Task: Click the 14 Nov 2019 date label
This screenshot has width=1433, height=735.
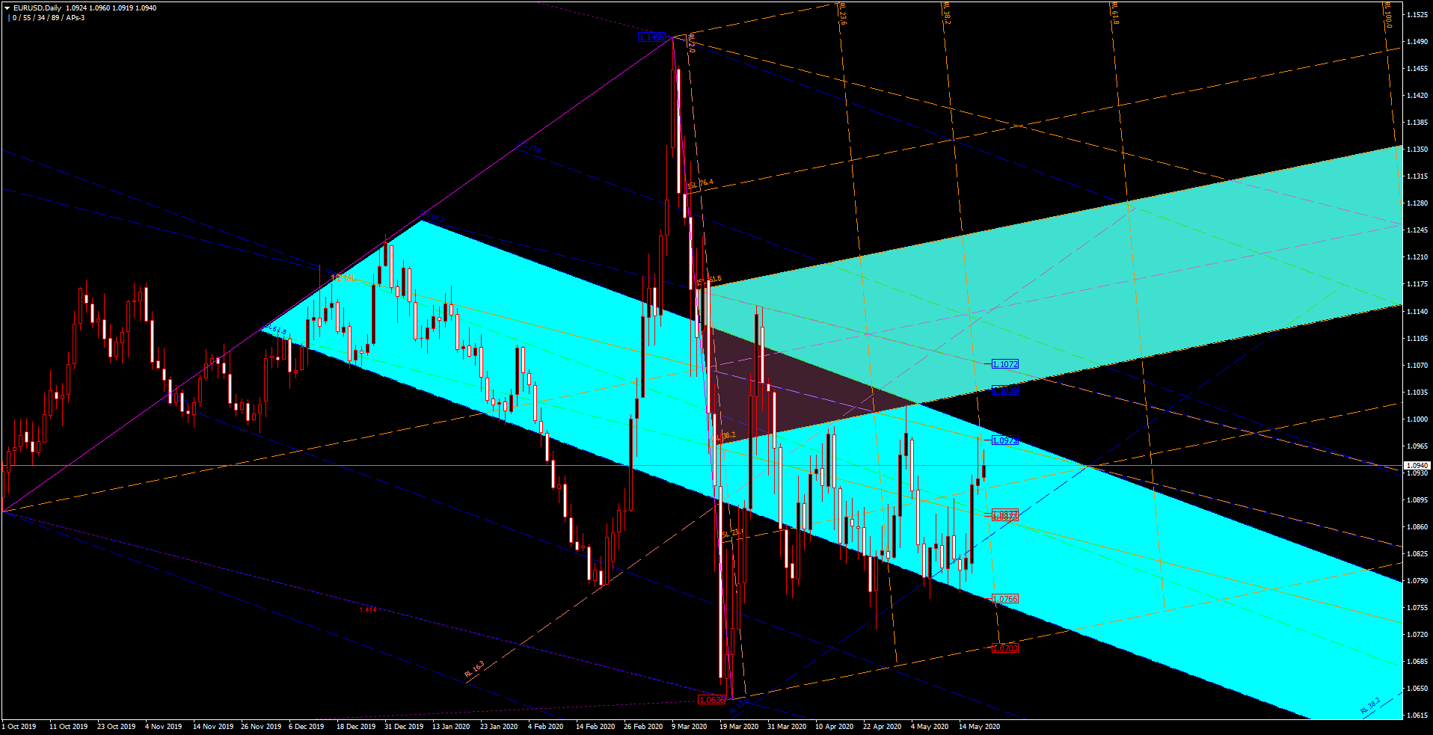Action: (x=212, y=727)
